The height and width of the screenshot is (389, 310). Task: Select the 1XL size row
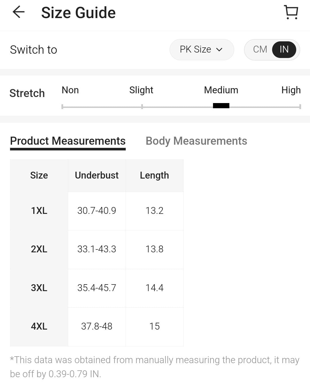click(x=39, y=211)
